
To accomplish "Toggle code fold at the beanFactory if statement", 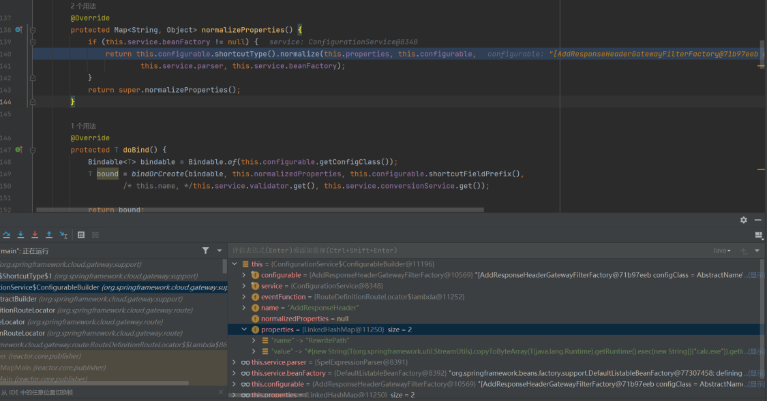I will [33, 42].
